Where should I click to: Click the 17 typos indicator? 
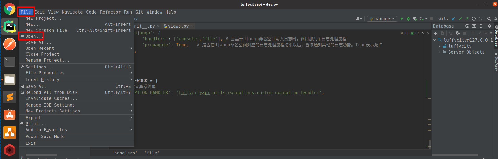(x=415, y=33)
